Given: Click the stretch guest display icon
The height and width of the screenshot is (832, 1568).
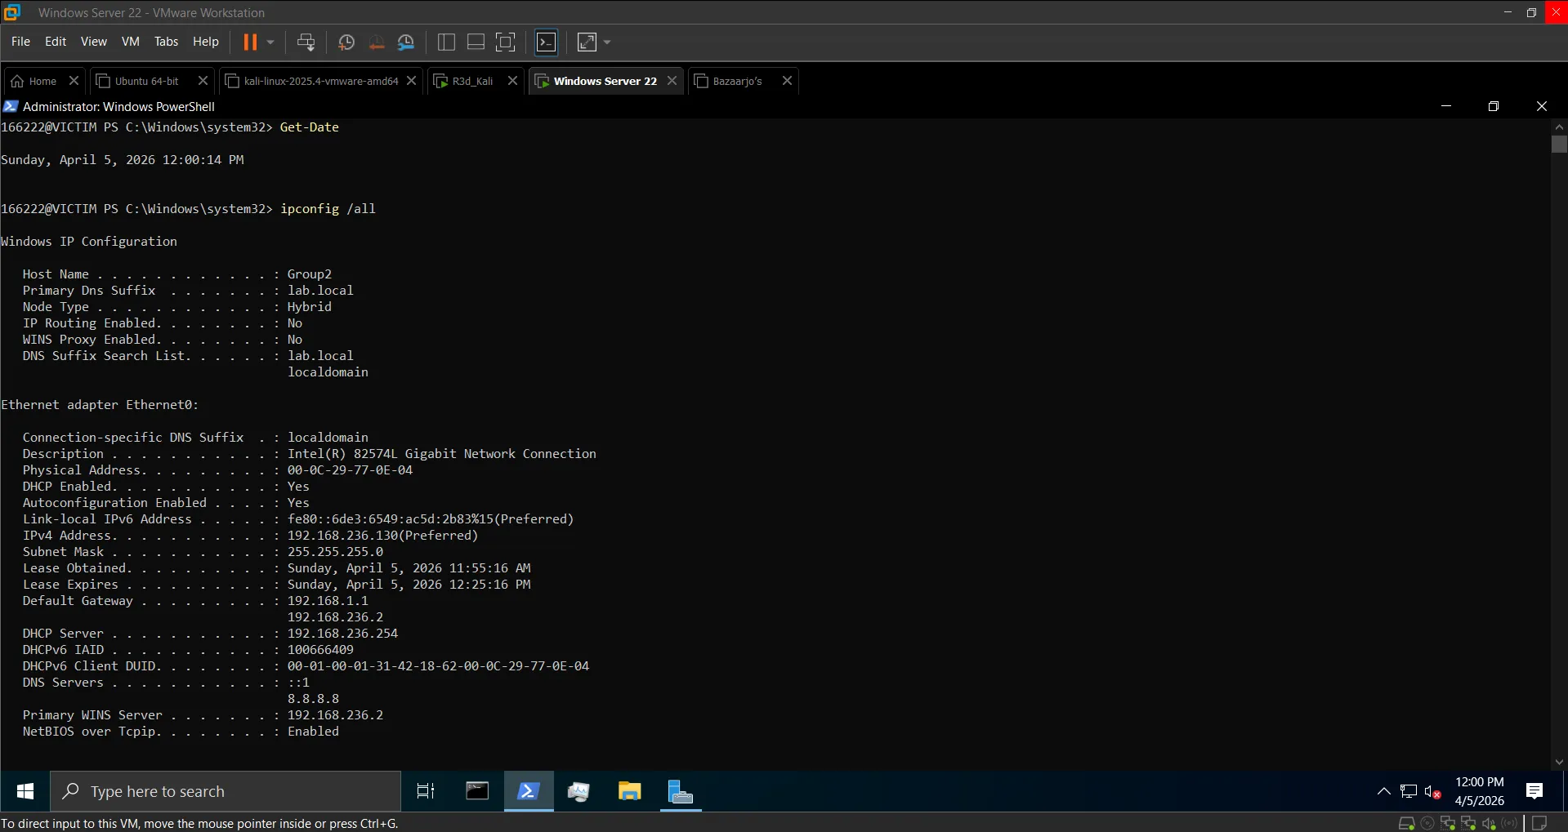Looking at the screenshot, I should (587, 42).
